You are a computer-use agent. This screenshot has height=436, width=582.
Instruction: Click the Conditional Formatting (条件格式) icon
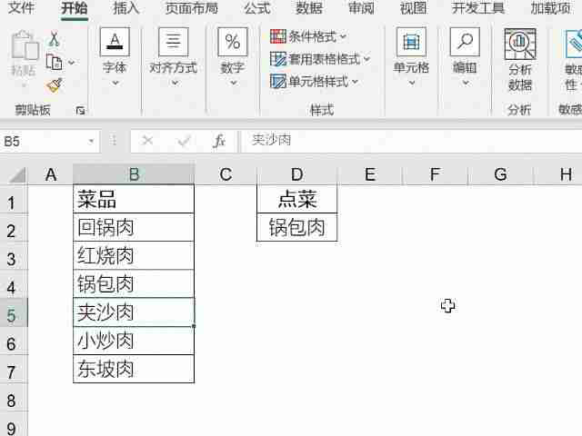click(278, 36)
